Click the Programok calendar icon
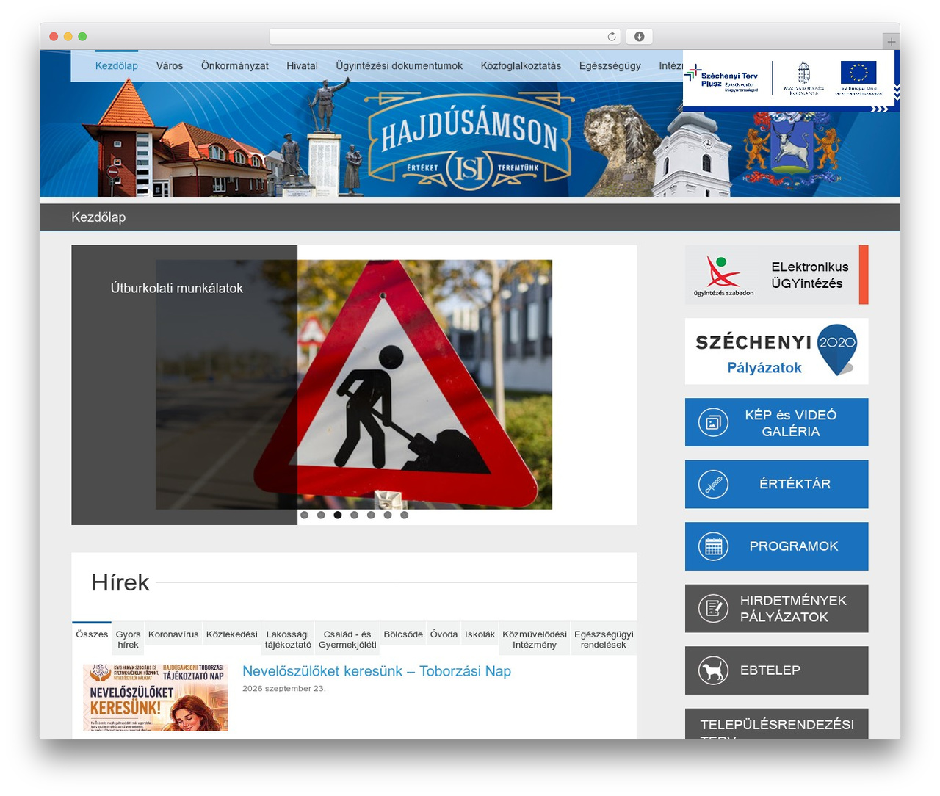Screen dimensions: 940x796 pyautogui.click(x=713, y=546)
